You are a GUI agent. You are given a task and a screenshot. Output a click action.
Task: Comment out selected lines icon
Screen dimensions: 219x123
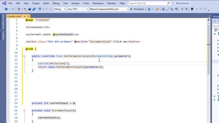tap(182, 9)
